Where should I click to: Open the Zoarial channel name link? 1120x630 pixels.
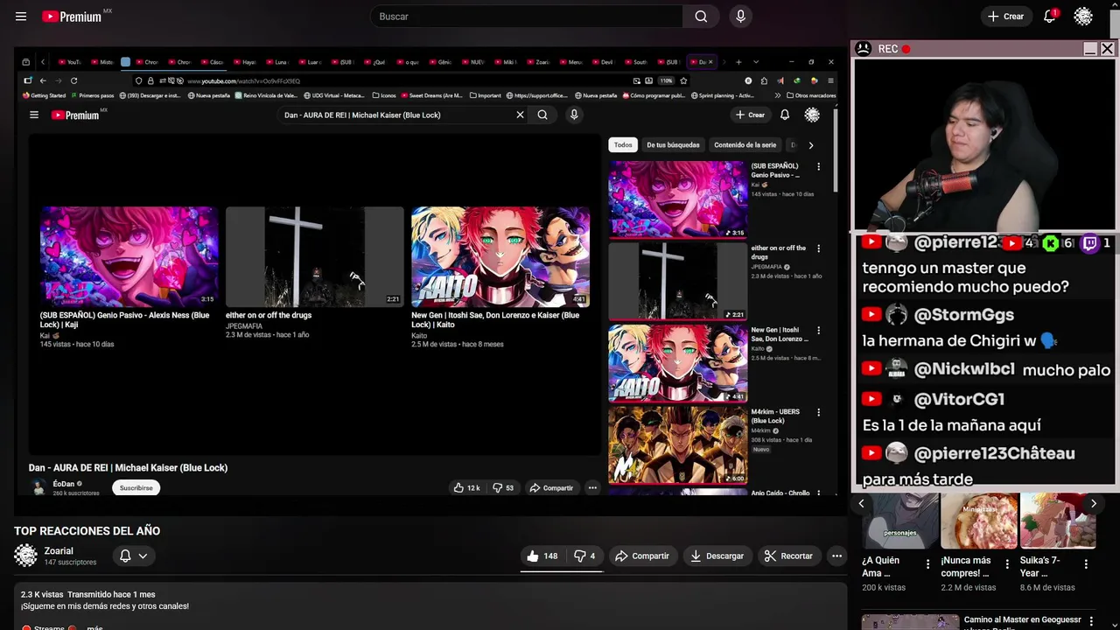(59, 550)
